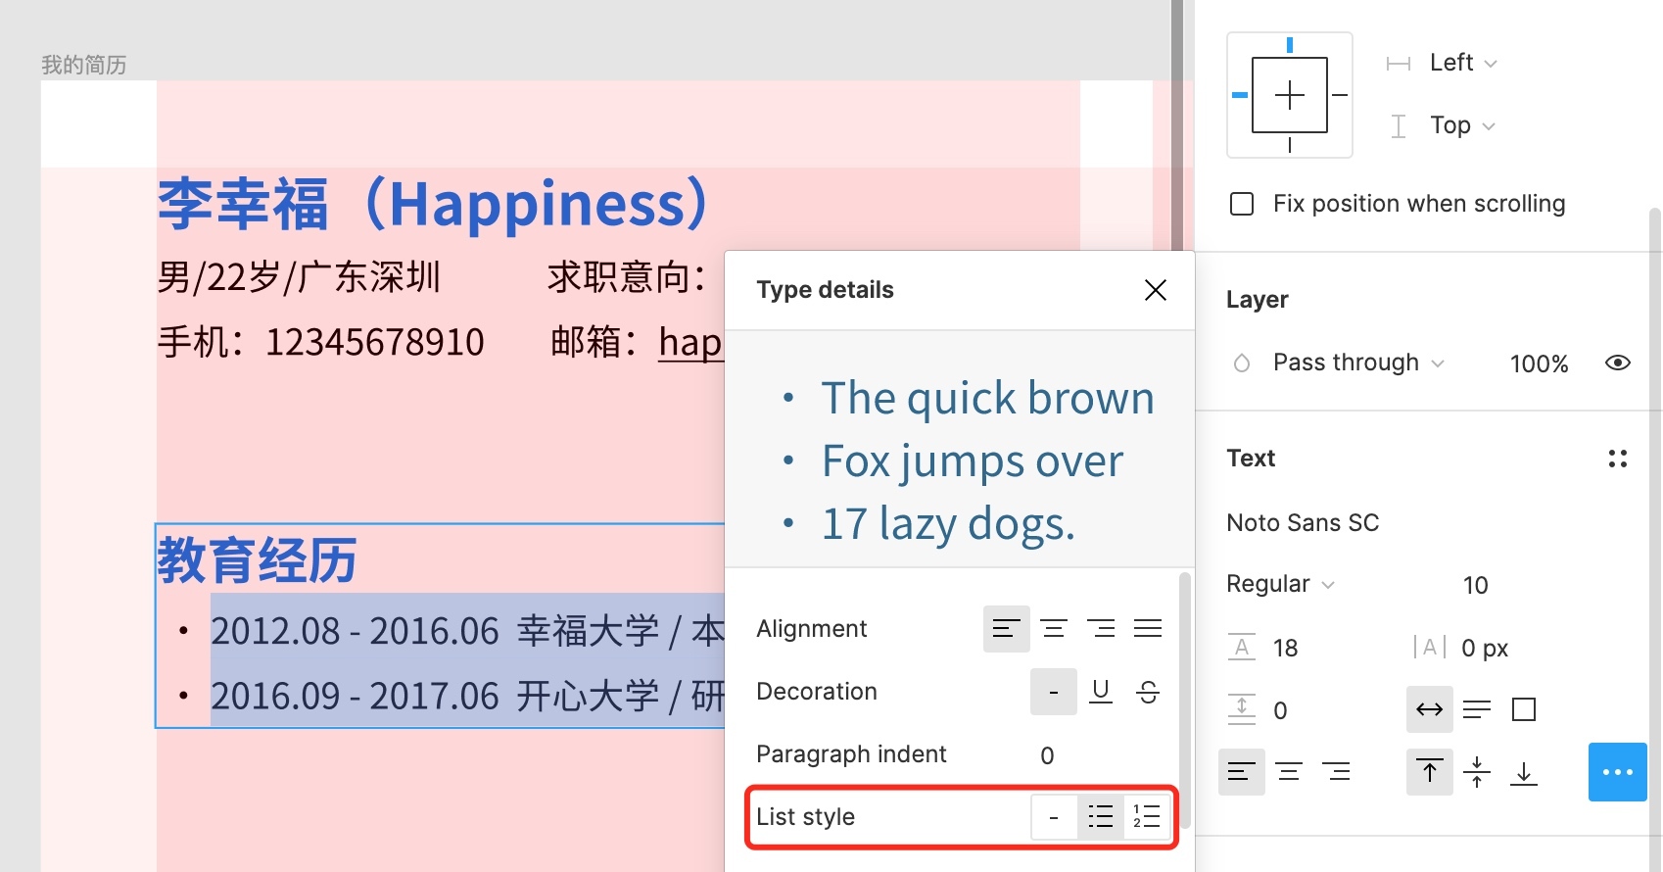Select center text alignment in Type details
Screen dimensions: 1663x872
click(1054, 629)
